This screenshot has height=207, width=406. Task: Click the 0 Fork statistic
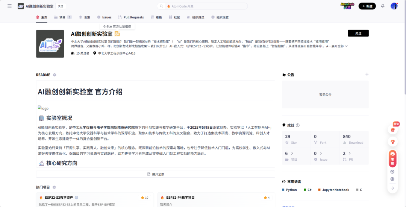click(x=325, y=139)
